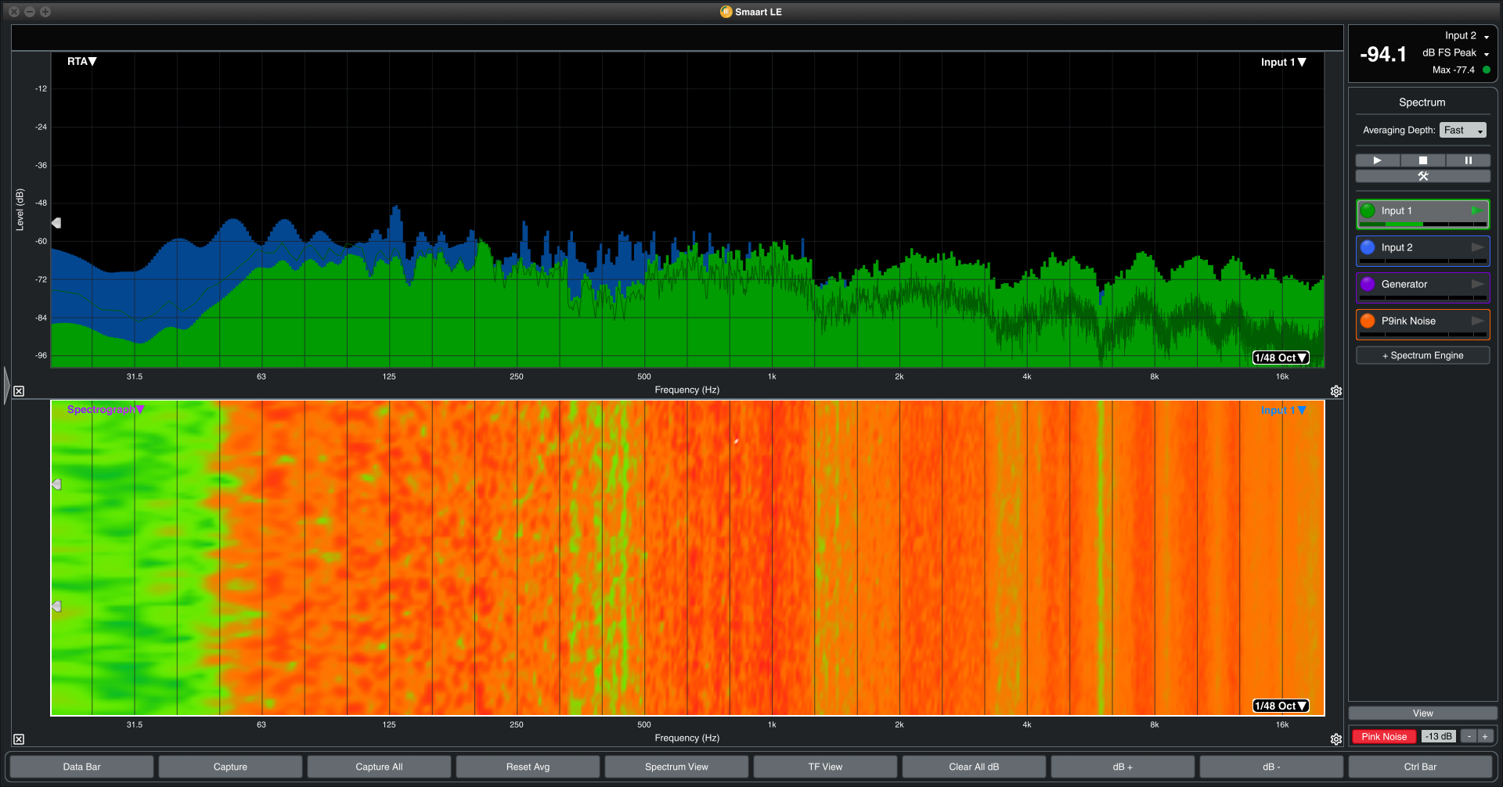1503x787 pixels.
Task: Select the Generator engine label
Action: pyautogui.click(x=1404, y=284)
